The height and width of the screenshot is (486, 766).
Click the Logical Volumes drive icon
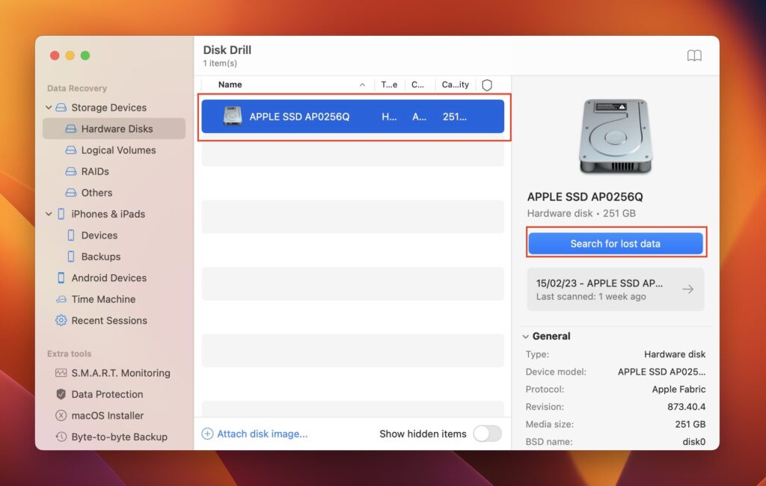[71, 150]
